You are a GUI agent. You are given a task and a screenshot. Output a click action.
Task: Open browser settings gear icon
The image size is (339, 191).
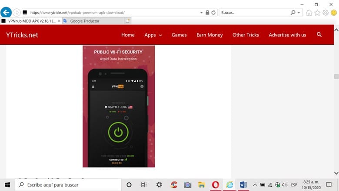point(326,13)
